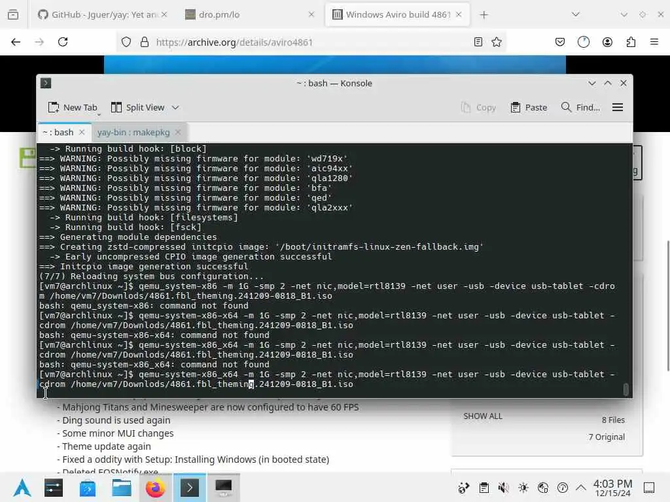Reload the archive.org page
The image size is (670, 502).
click(x=63, y=42)
